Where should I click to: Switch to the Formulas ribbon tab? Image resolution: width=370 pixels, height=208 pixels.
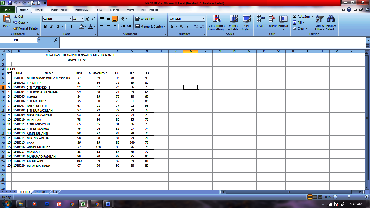pos(81,10)
